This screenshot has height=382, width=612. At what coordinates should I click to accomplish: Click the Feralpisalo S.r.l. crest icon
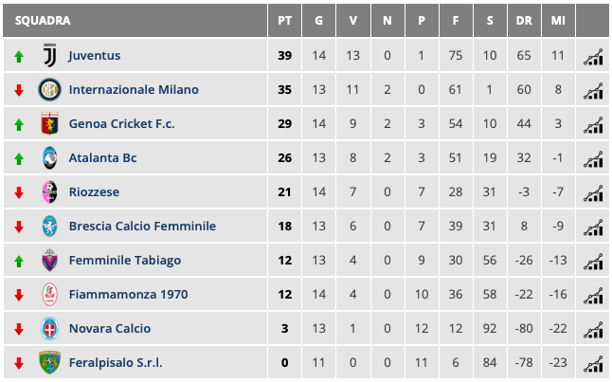49,363
